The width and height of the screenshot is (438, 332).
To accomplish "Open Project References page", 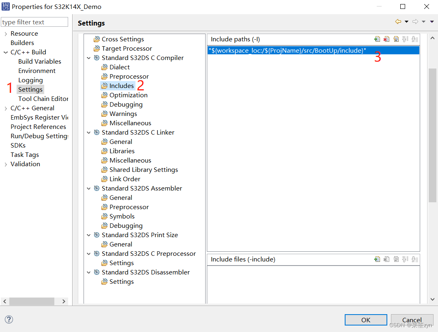I will (x=38, y=127).
